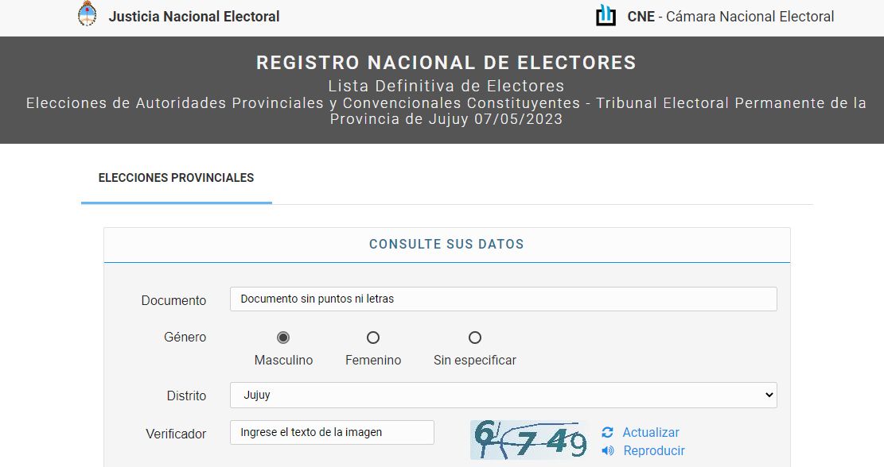This screenshot has height=467, width=884.
Task: Focus the Documento number input field
Action: [x=503, y=299]
